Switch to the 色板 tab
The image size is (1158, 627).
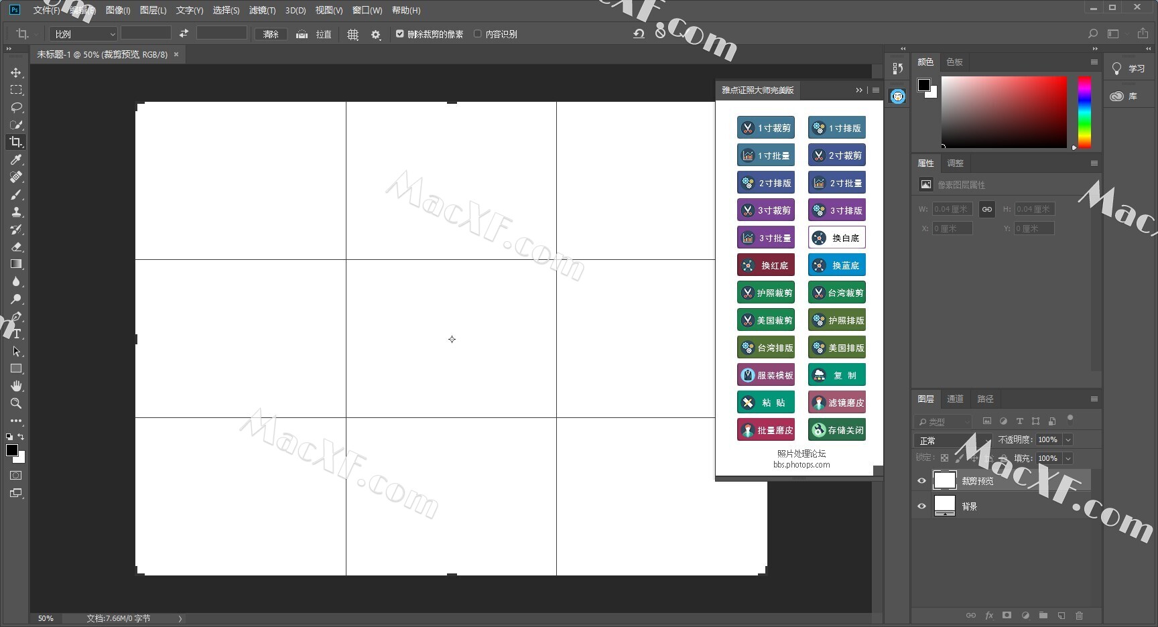click(x=954, y=62)
